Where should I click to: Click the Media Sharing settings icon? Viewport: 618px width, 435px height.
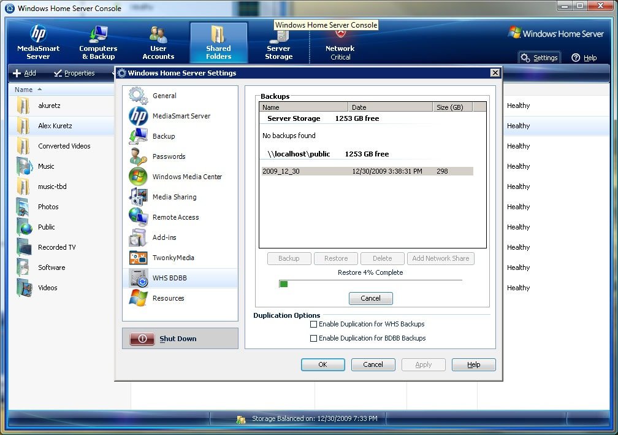click(139, 197)
